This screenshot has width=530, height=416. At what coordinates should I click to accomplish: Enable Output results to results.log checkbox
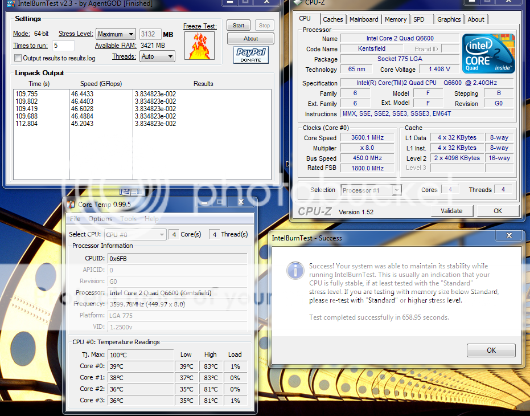click(x=18, y=58)
